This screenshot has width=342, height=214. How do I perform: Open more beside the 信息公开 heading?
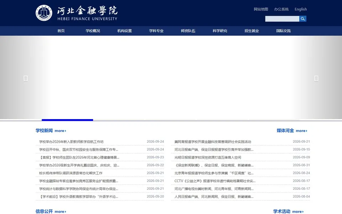[61, 212]
